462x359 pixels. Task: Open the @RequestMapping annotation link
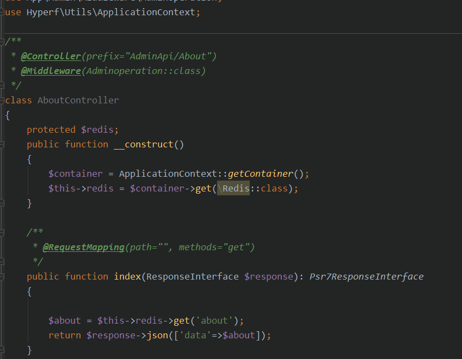coord(84,247)
